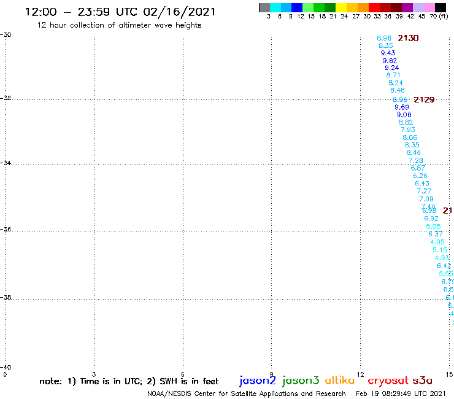Click the altika legend label
Viewport: 454px width, 399px height.
(x=339, y=381)
